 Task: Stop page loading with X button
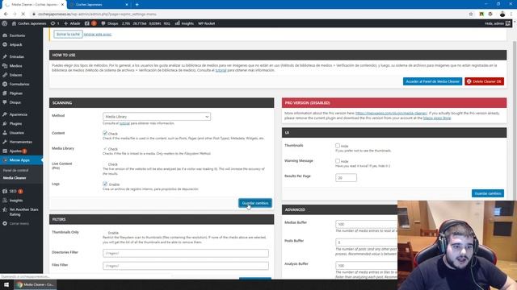tap(23, 14)
